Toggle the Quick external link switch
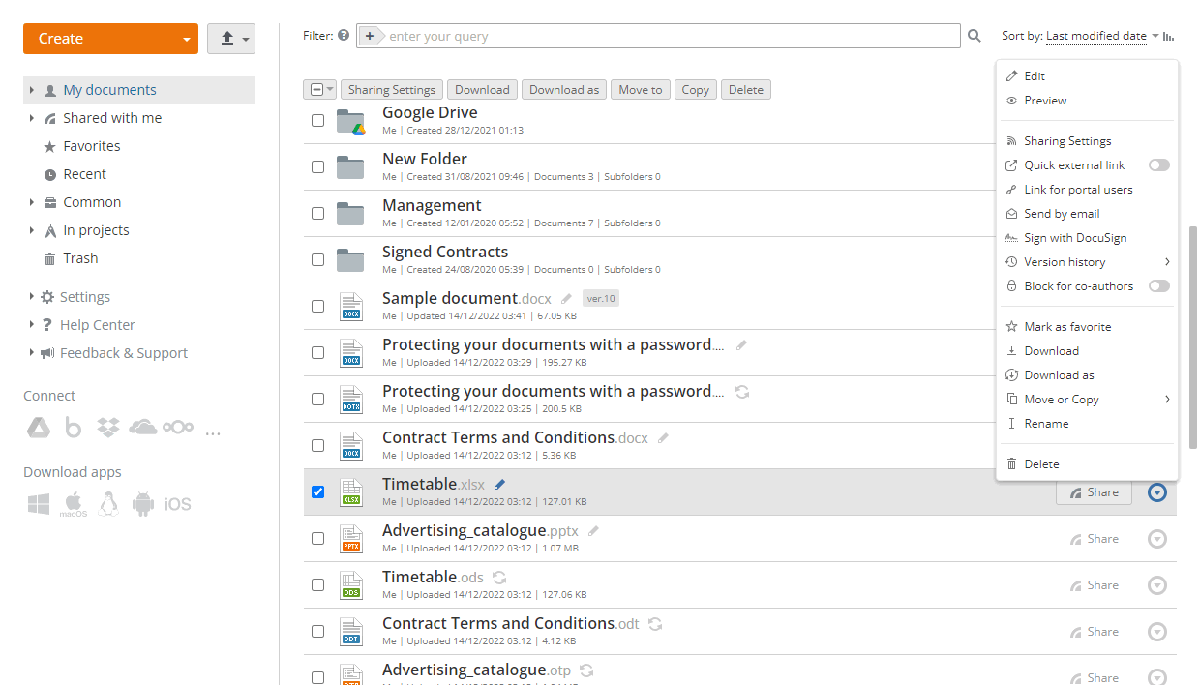Screen dimensions: 1200x685 pos(1158,165)
